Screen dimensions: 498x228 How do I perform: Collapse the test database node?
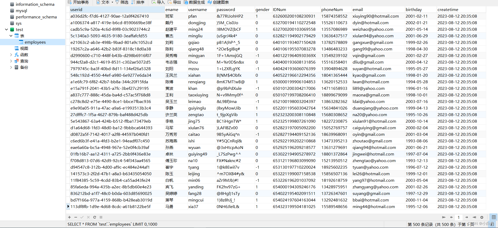pyautogui.click(x=6, y=29)
